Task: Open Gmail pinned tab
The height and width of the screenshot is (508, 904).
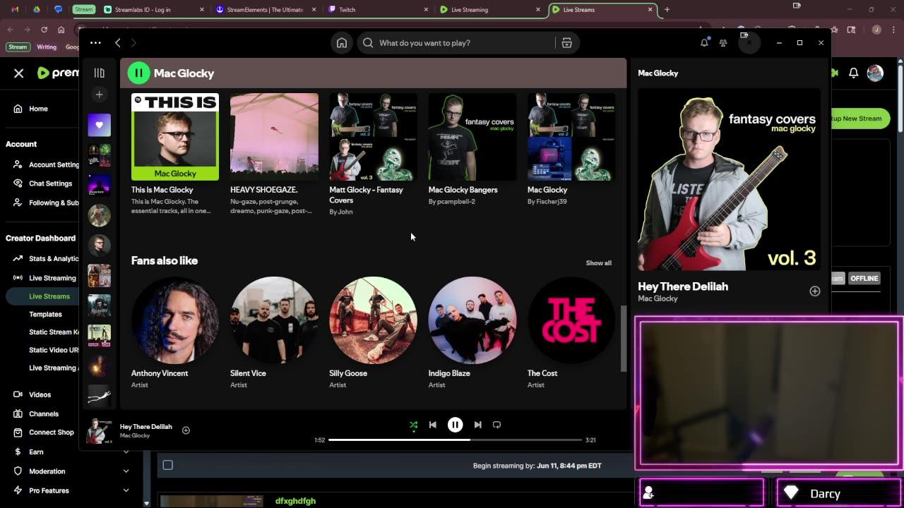Action: tap(15, 10)
